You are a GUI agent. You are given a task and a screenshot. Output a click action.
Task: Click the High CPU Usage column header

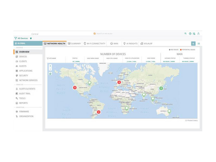click(x=112, y=58)
